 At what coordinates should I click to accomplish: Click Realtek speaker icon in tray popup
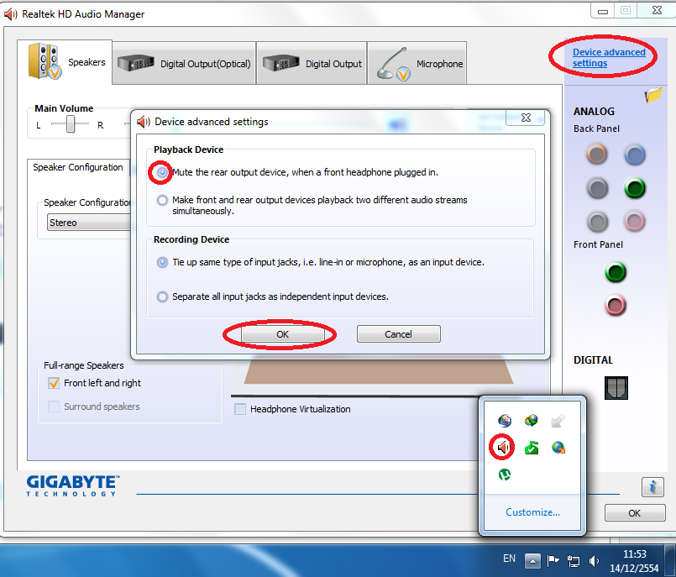click(x=502, y=447)
